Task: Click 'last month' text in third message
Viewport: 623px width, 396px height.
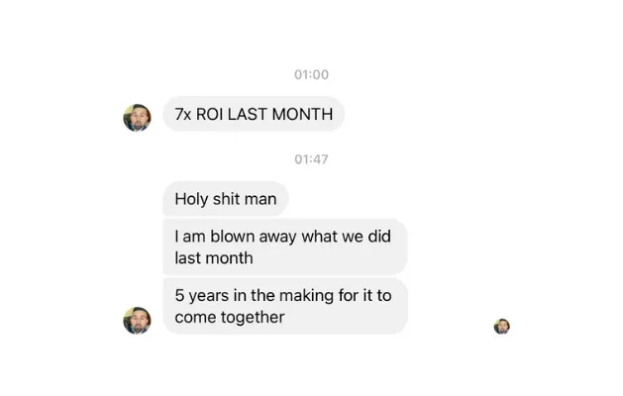Action: click(x=214, y=258)
